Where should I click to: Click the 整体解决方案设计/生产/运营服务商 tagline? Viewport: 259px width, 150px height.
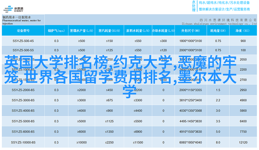(x=224, y=9)
